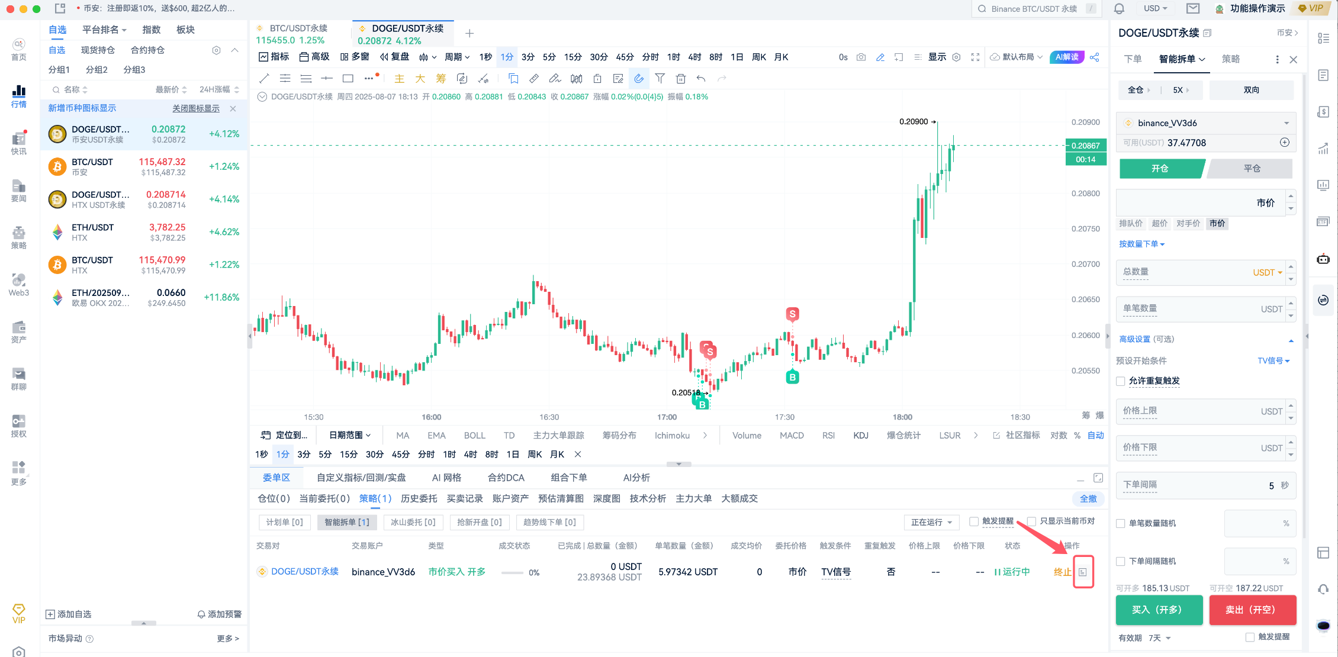Tick 触发提醒 checkbox in strategy list
Image resolution: width=1338 pixels, height=657 pixels.
[973, 521]
